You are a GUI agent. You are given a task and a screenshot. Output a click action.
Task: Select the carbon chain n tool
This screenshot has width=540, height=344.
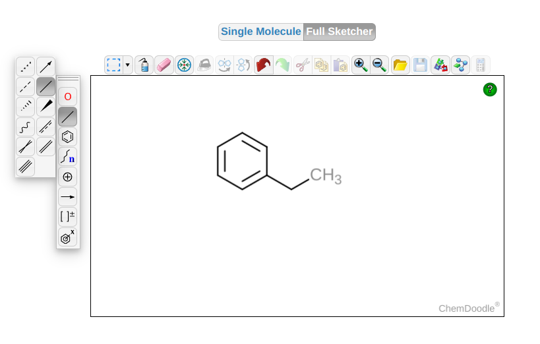tap(67, 157)
